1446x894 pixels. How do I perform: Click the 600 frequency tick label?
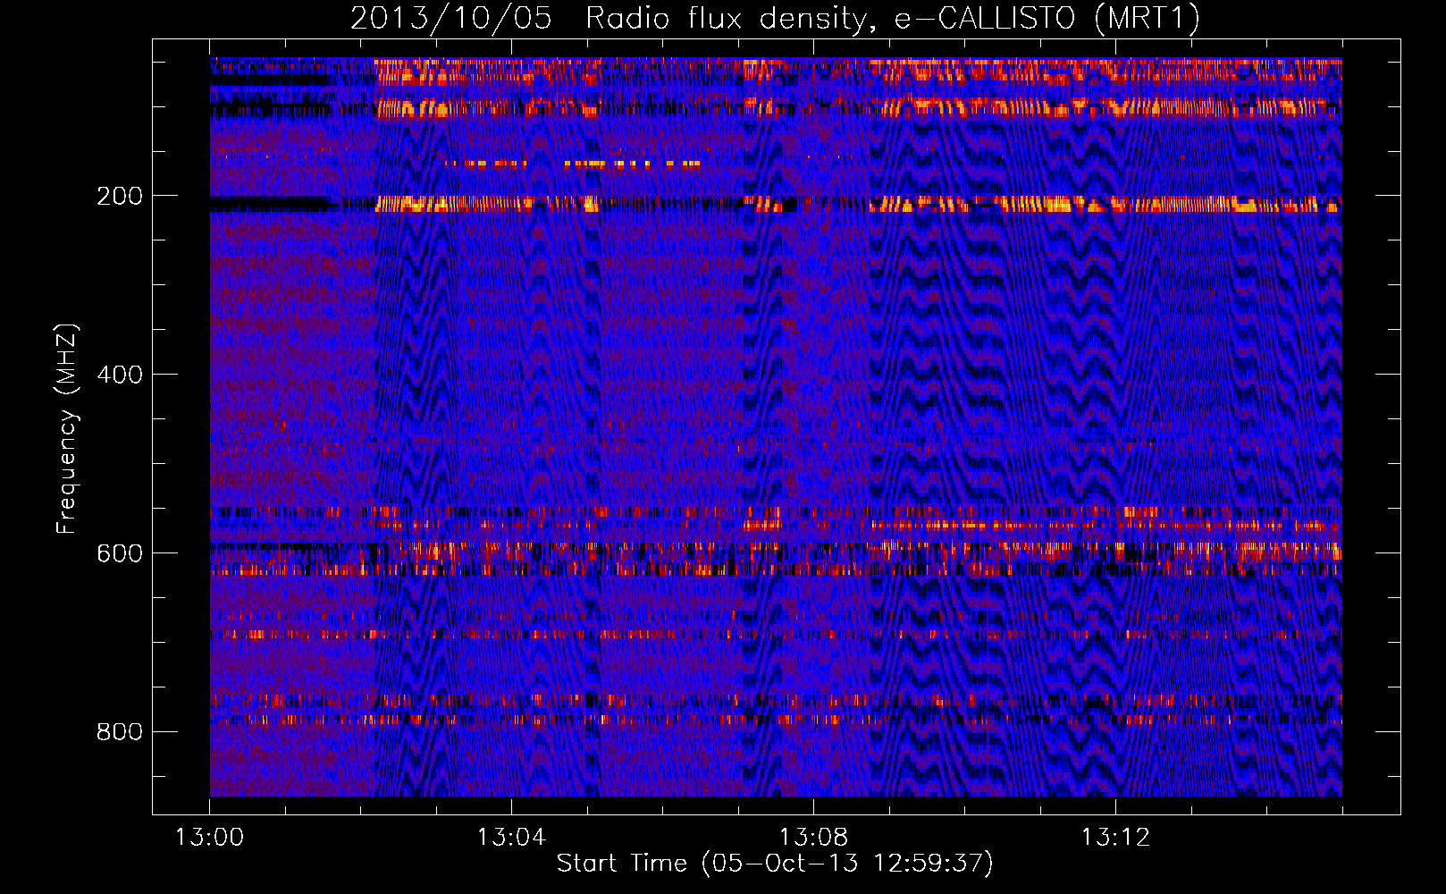[120, 553]
